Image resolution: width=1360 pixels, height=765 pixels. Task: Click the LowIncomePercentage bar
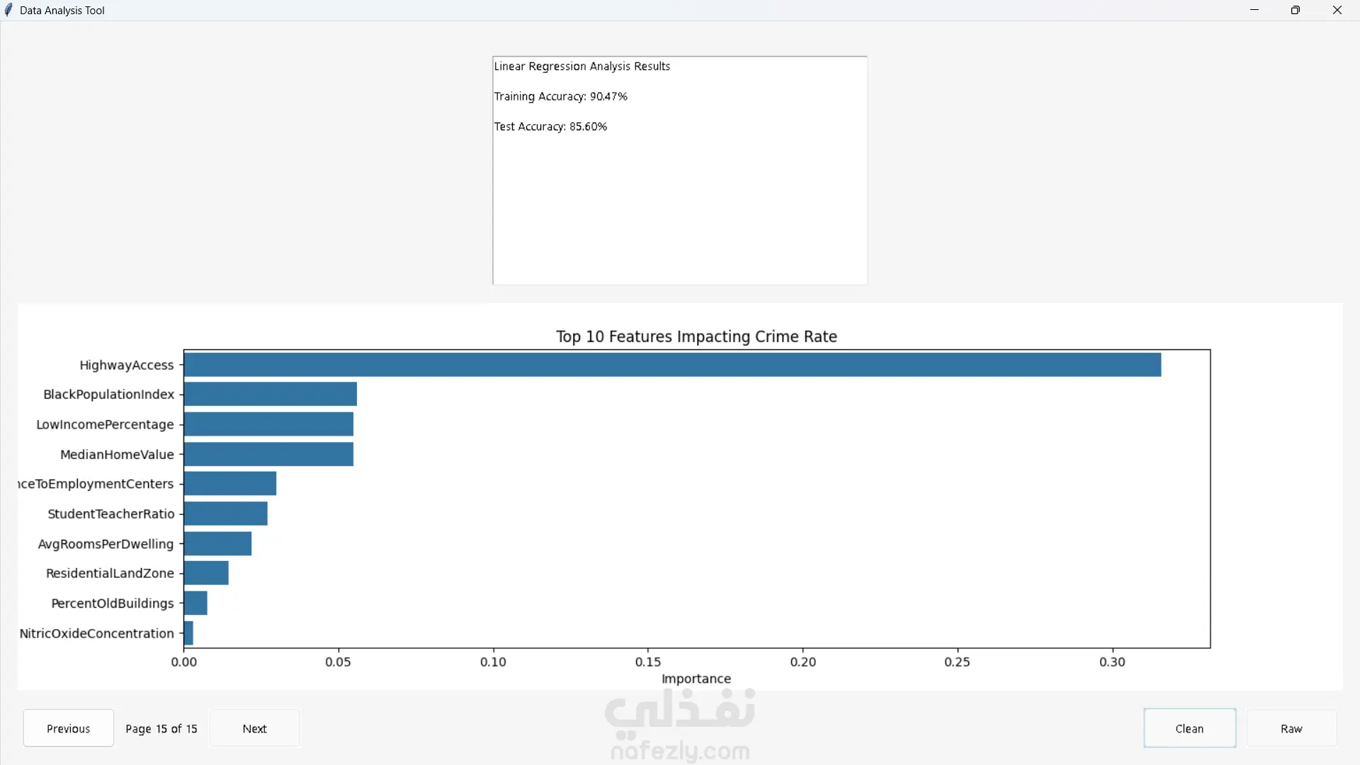(x=268, y=424)
